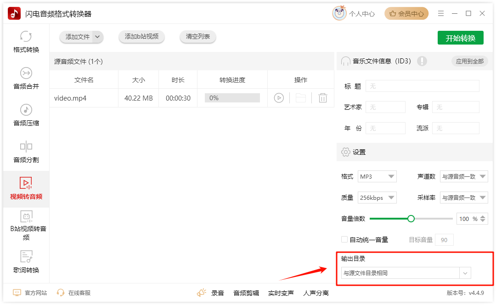Click the 添加文件 button

(78, 37)
